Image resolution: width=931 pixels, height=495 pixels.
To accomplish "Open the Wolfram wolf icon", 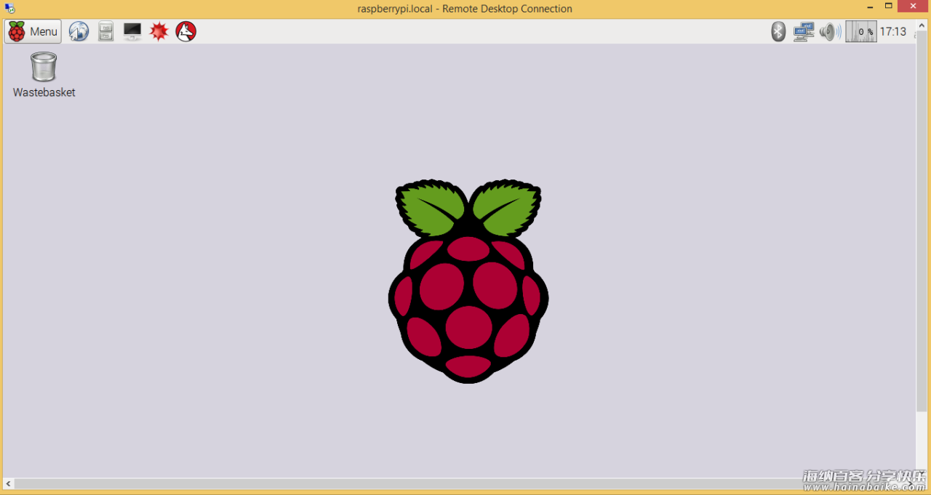I will [x=186, y=31].
